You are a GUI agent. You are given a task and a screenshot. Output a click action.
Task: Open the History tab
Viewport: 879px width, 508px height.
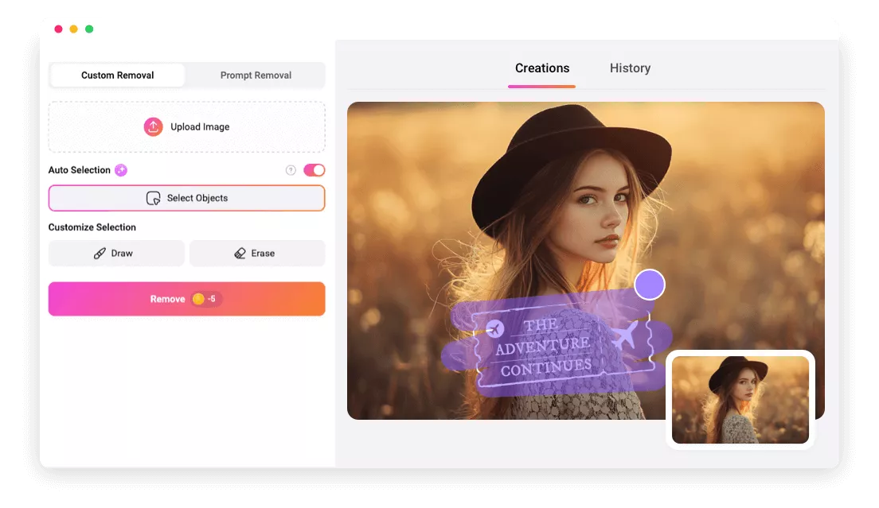click(x=630, y=68)
